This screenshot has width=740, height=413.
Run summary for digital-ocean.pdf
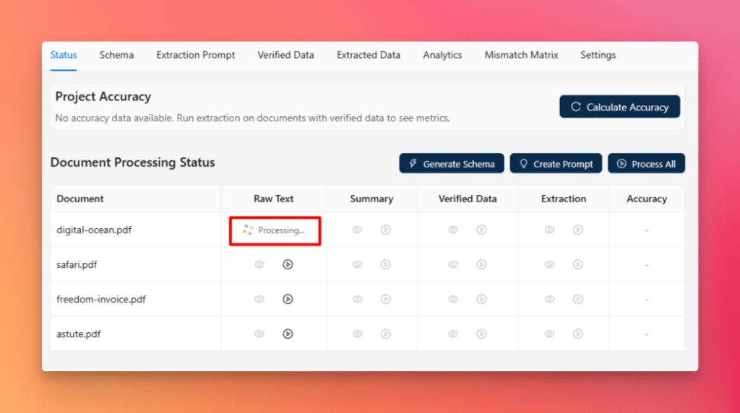coord(386,230)
